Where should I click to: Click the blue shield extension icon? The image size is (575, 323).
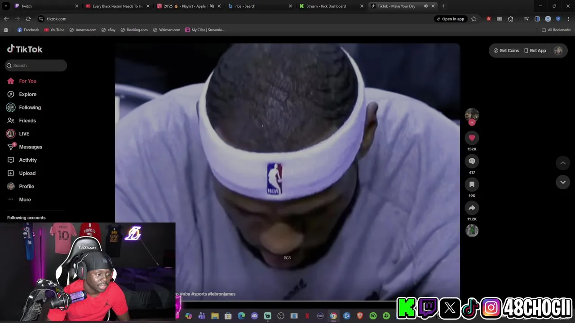click(x=558, y=19)
